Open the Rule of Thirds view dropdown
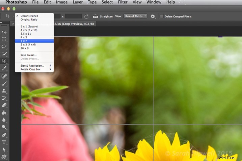Viewport: 242px width, 161px height. pyautogui.click(x=135, y=16)
